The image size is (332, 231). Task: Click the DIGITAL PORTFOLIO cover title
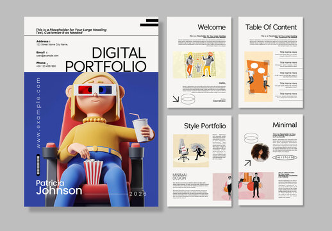coord(106,60)
